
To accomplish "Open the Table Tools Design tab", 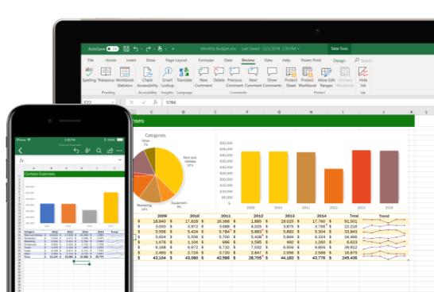I will click(x=339, y=61).
